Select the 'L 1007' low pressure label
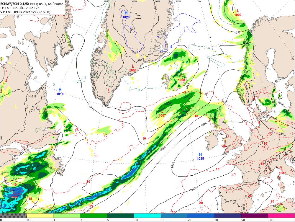This screenshot has height=222, width=295. point(162,113)
